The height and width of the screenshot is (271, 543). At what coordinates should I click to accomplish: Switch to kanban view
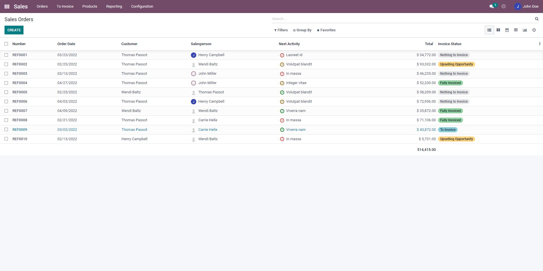498,30
